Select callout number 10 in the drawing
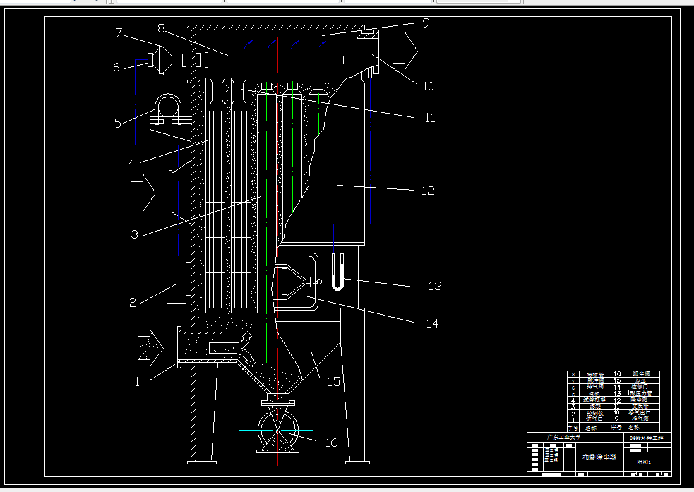 tap(428, 86)
